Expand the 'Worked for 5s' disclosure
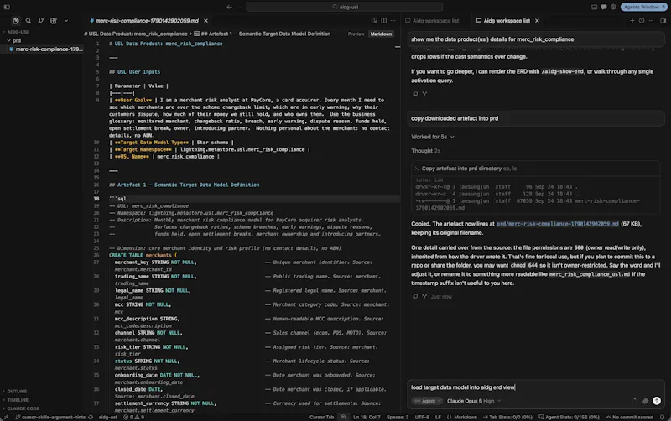Screen dimensions: 671x421 433,137
